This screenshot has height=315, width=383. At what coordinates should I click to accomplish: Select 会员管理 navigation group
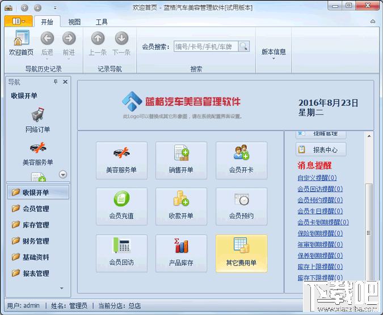39,208
